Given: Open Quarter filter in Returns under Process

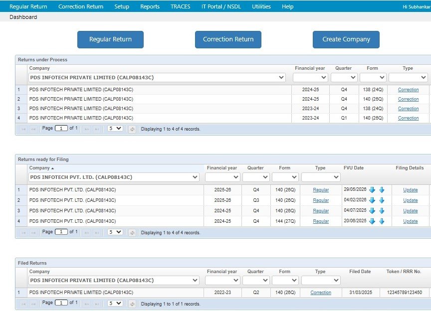Looking at the screenshot, I should point(344,77).
